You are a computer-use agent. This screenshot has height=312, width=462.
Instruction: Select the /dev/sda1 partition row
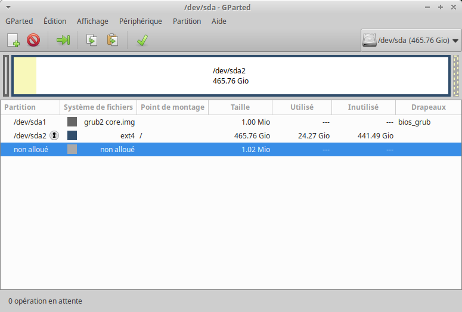(231, 122)
